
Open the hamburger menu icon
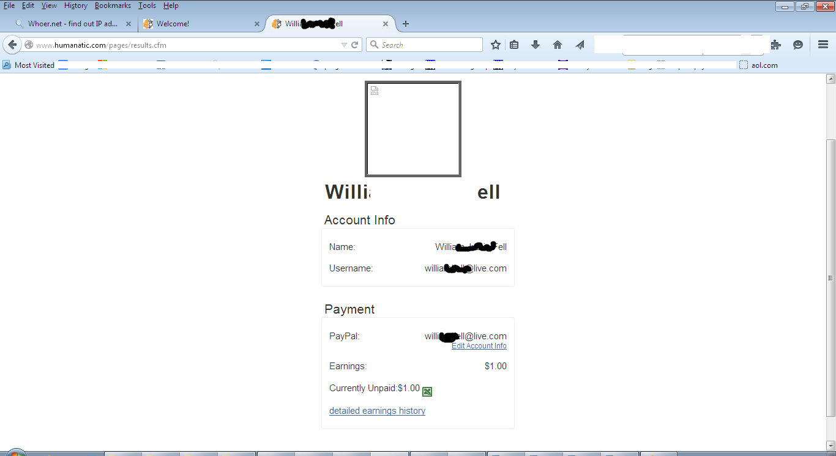point(823,45)
